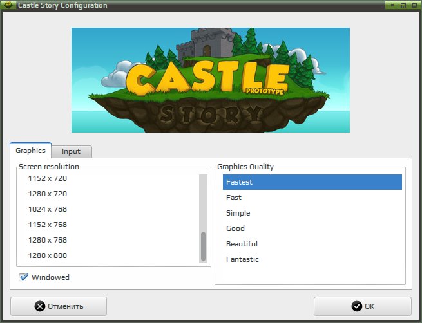Select Beautiful graphics quality

click(312, 244)
